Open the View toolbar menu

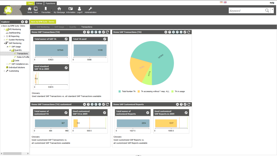coord(36,10)
